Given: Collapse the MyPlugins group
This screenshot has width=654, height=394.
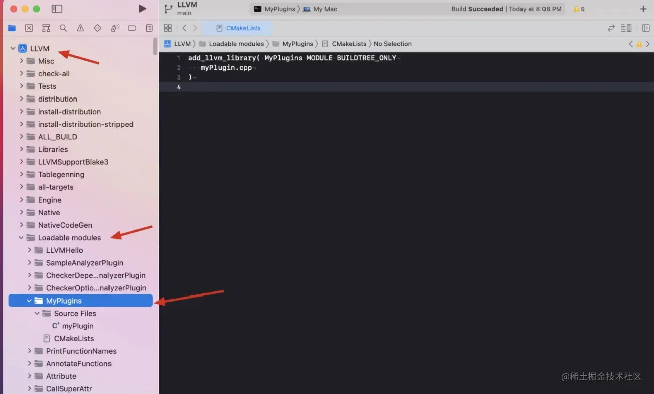Looking at the screenshot, I should point(29,300).
